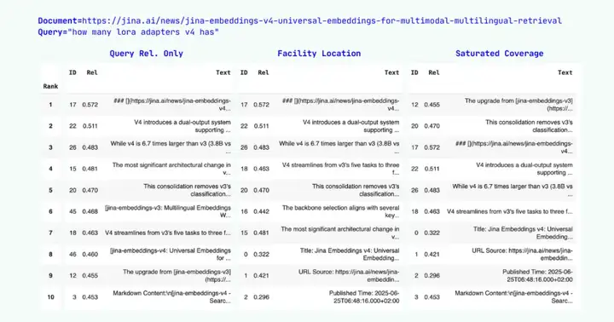Click the 0.483 relevance value in Query Rel. Only table

pyautogui.click(x=90, y=147)
